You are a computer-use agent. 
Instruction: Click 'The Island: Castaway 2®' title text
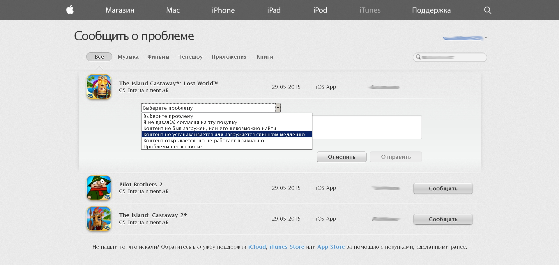153,215
